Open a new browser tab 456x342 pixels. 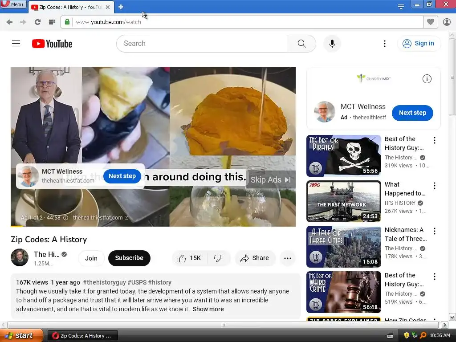[121, 7]
